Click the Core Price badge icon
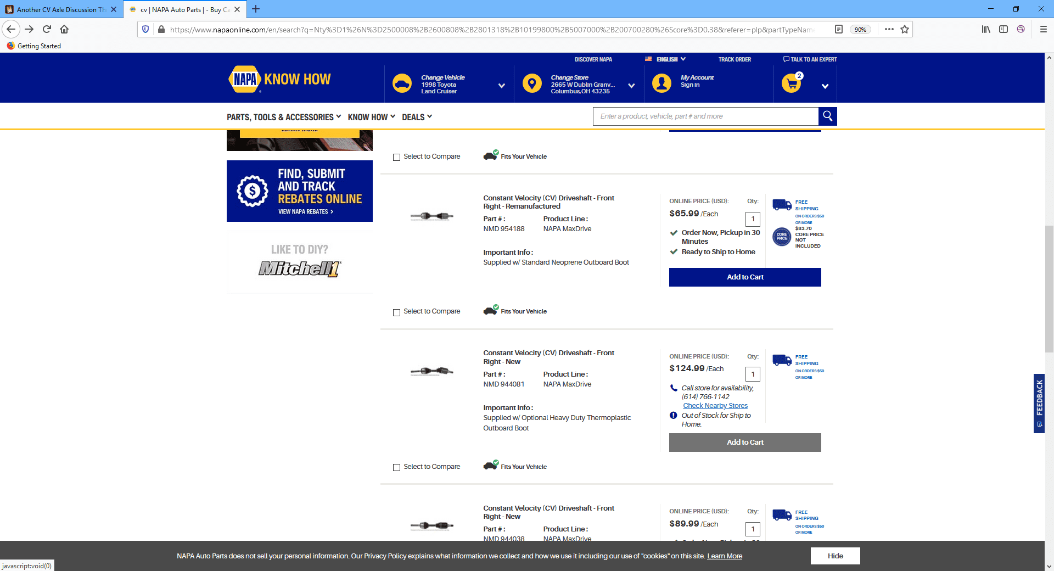Viewport: 1054px width, 571px height. (782, 237)
